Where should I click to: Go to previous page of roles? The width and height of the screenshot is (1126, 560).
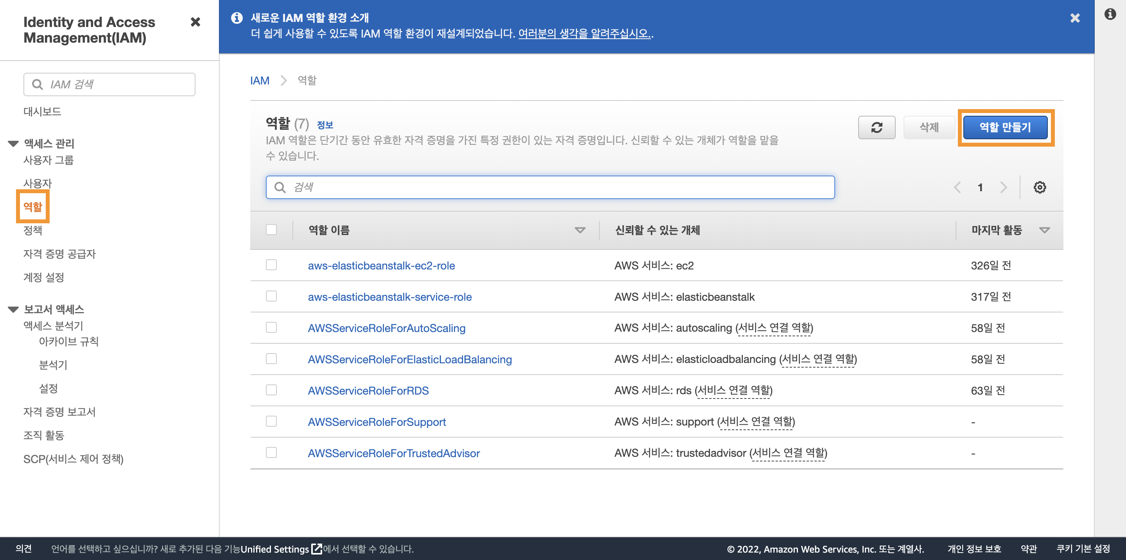[x=957, y=188]
